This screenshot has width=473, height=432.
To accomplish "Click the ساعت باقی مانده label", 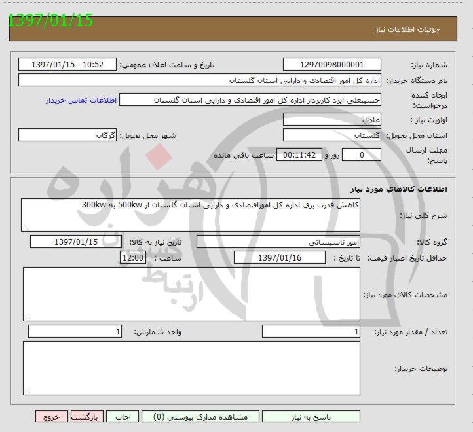I will [244, 155].
